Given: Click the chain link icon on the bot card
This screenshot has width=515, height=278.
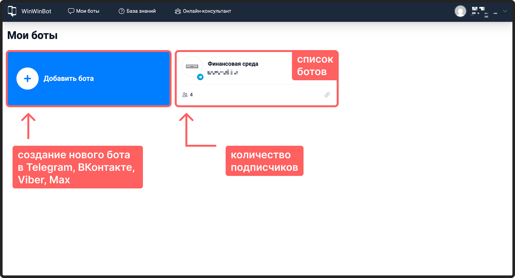Looking at the screenshot, I should [327, 95].
